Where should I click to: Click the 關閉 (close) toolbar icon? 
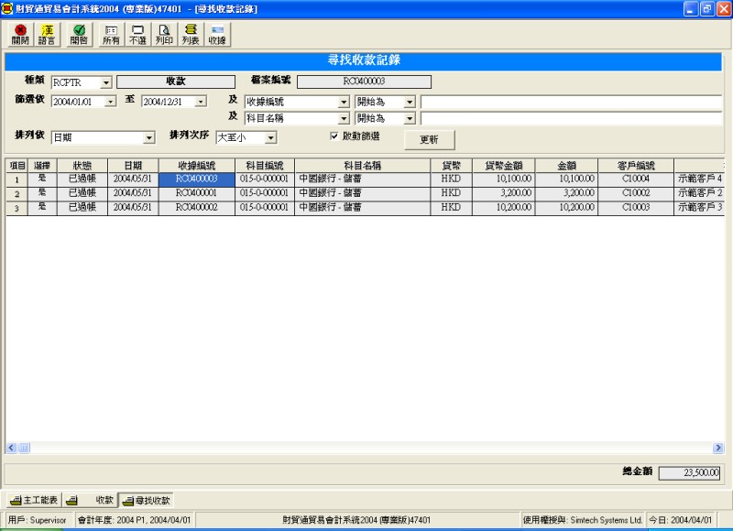click(20, 35)
